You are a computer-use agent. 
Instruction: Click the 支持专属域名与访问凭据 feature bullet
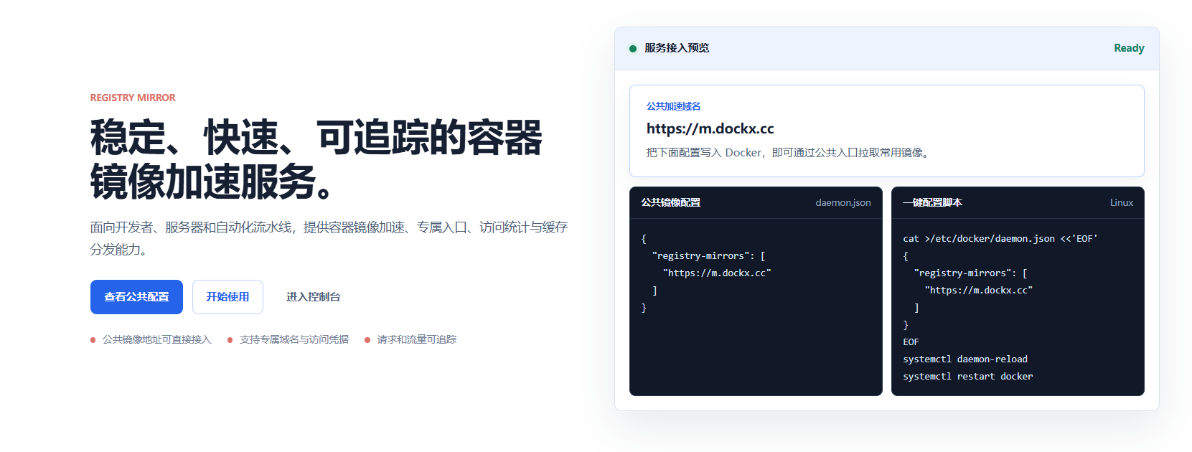(x=288, y=339)
